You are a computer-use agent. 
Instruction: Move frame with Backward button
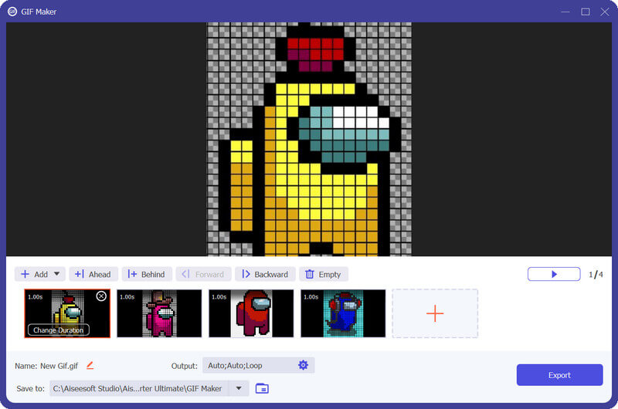[265, 274]
